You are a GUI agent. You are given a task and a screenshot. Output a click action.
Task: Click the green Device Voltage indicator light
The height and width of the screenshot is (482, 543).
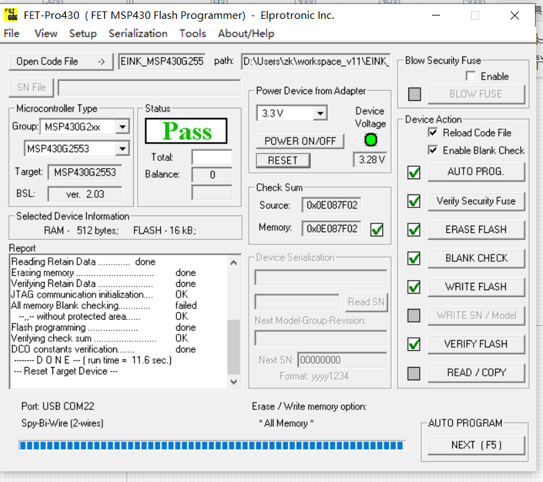pyautogui.click(x=371, y=139)
